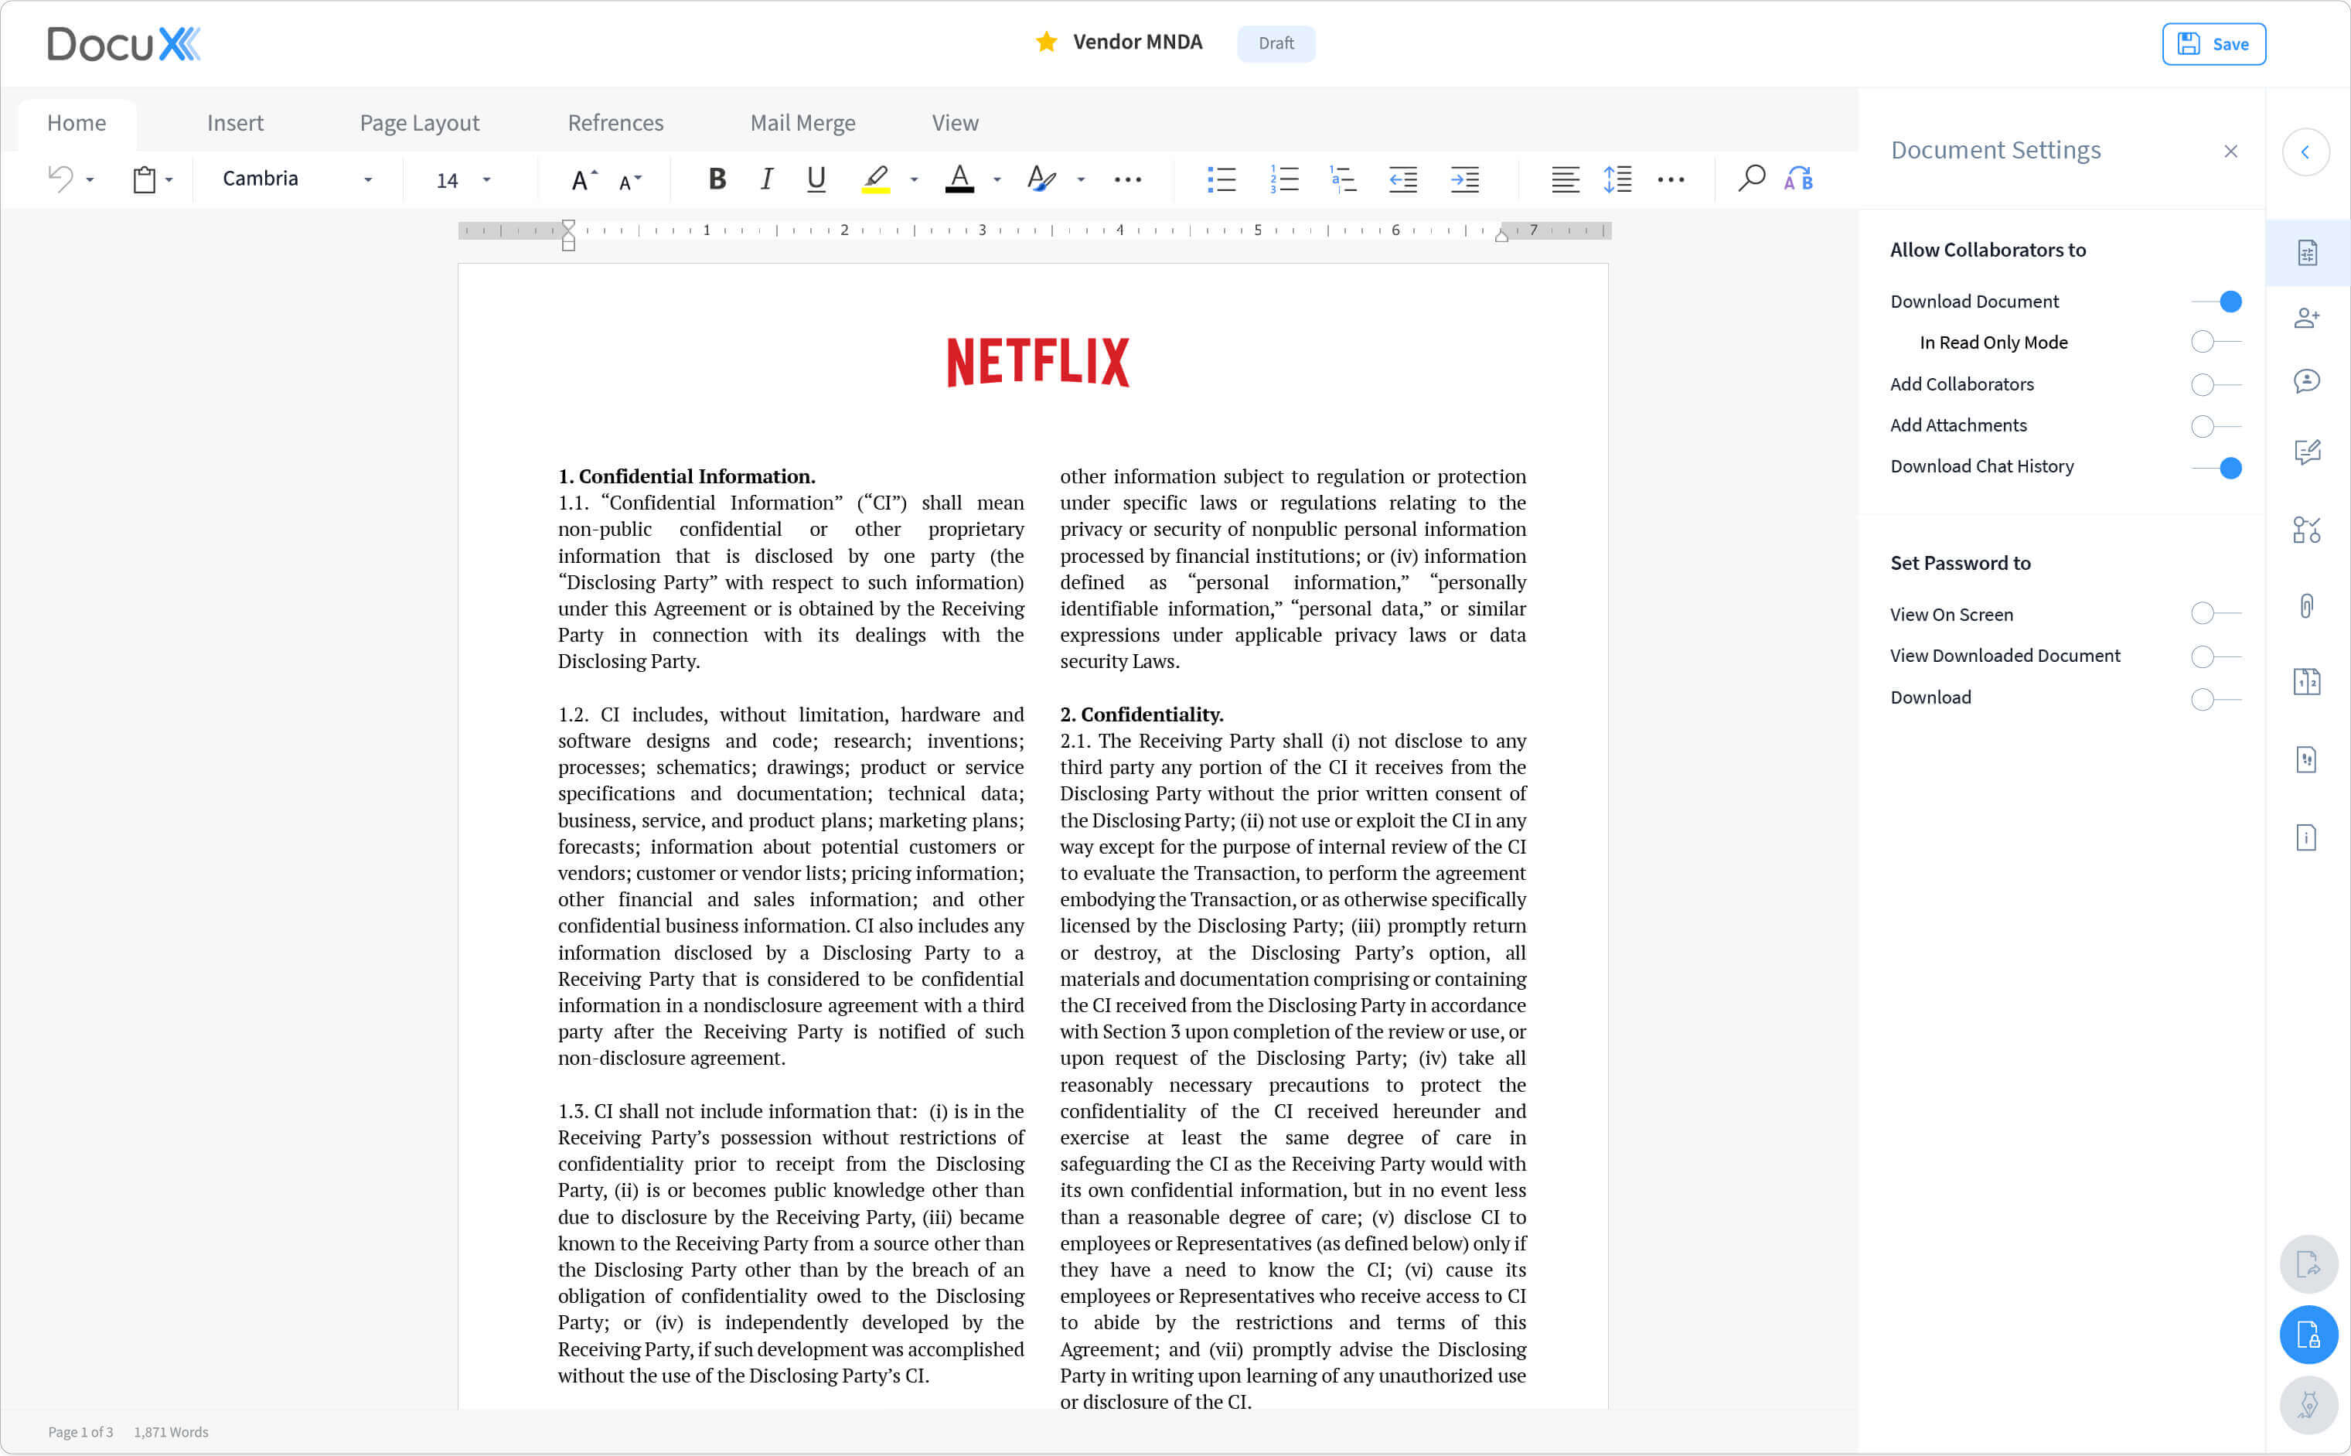
Task: Click the left indent marker on ruler
Action: [569, 235]
